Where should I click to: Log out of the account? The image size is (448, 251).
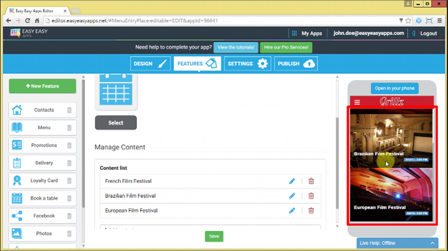click(x=428, y=33)
